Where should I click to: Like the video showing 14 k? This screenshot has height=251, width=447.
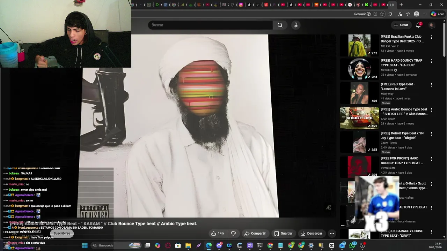point(218,233)
